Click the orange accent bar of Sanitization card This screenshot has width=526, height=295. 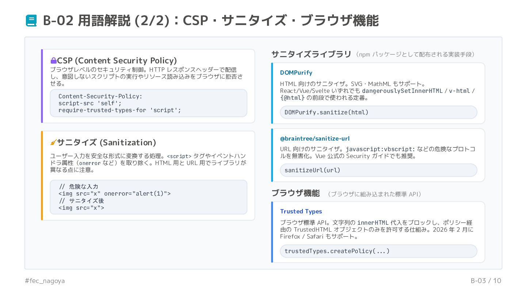[x=42, y=176]
